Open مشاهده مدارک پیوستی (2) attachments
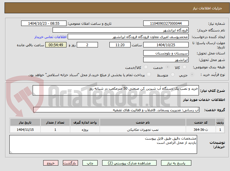Viewport: 230px width, 171px height. point(129,163)
